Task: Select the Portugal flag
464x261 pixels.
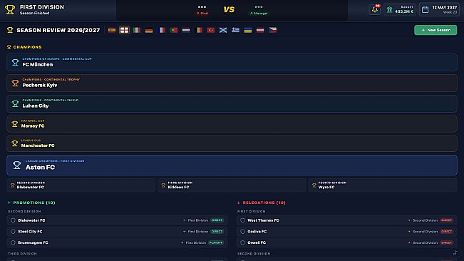Action: coord(174,30)
